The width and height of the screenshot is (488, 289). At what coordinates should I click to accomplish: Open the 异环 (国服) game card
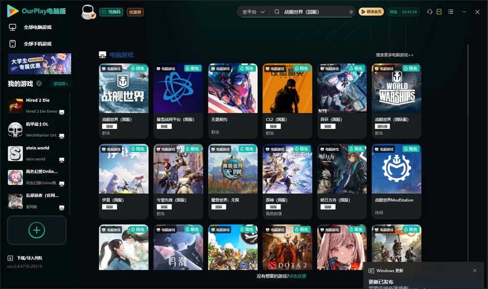pos(342,101)
